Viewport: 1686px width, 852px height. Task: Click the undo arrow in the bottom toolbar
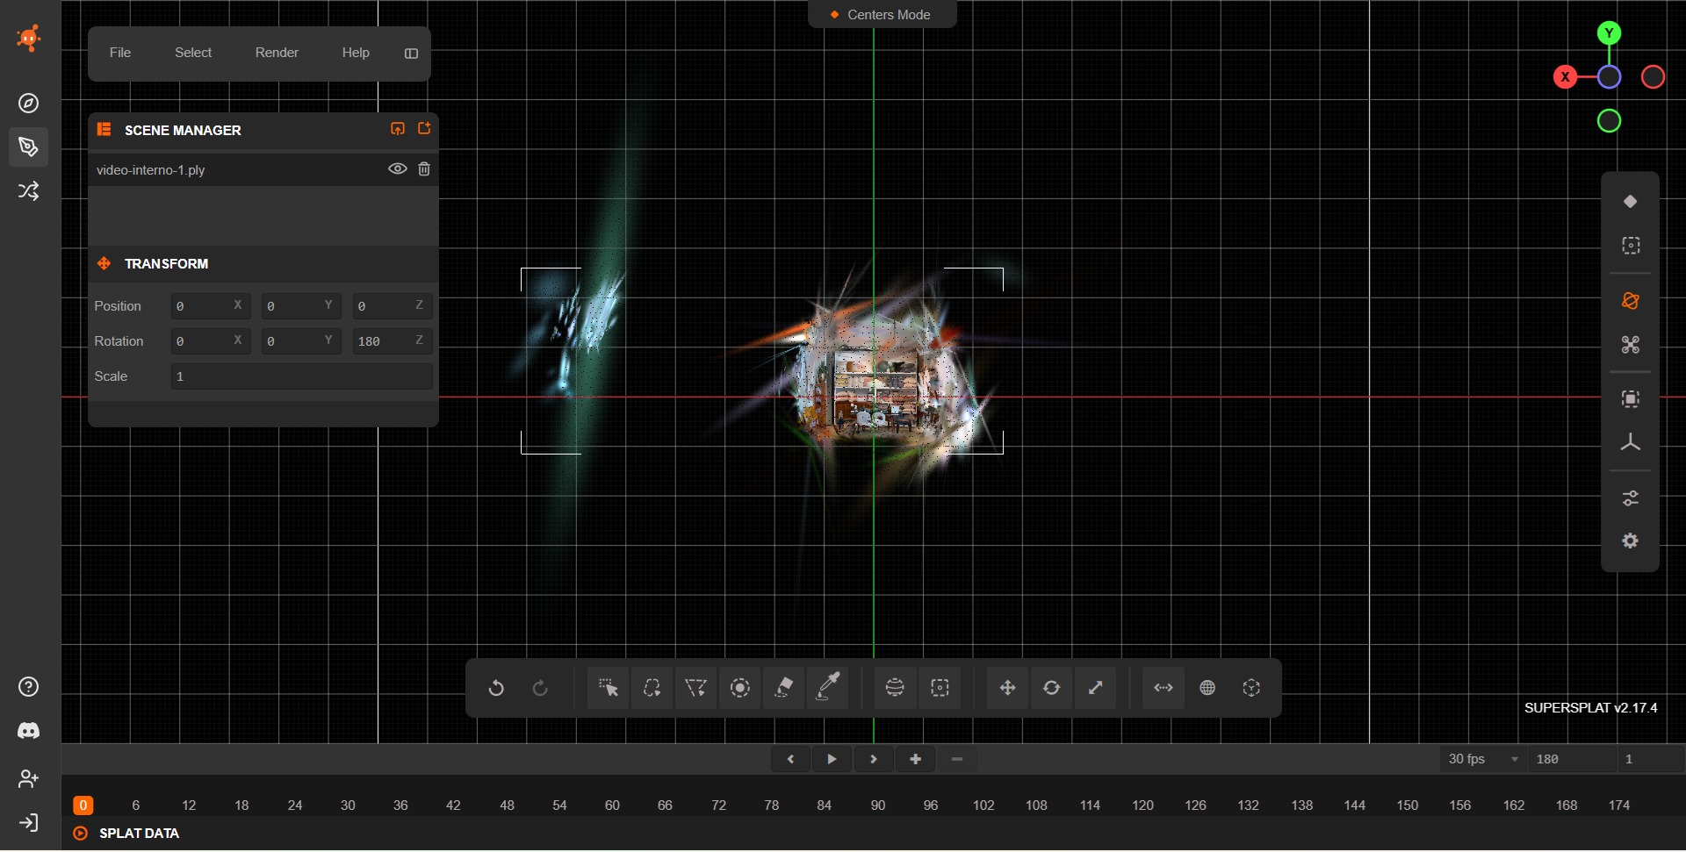pos(496,689)
